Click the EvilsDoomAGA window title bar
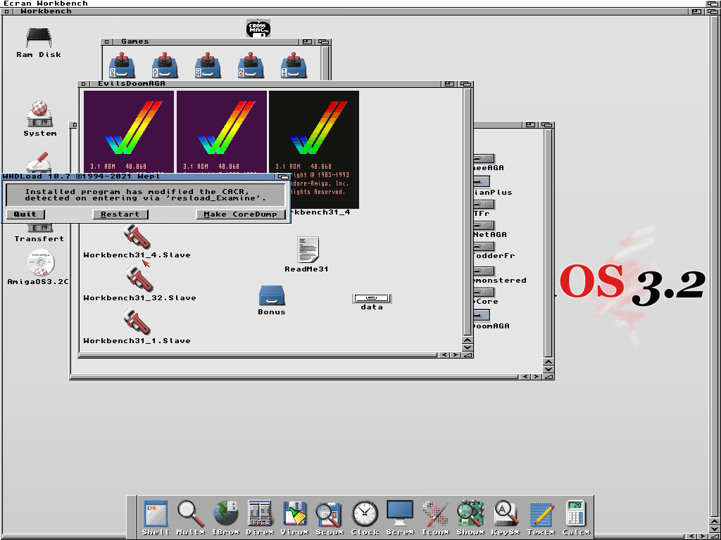721x540 pixels. [x=265, y=84]
